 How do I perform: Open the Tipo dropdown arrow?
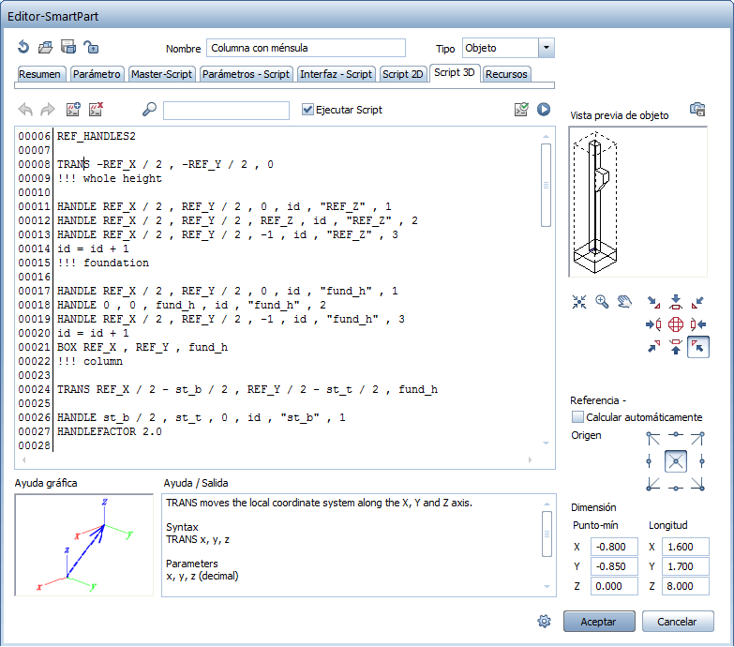547,48
